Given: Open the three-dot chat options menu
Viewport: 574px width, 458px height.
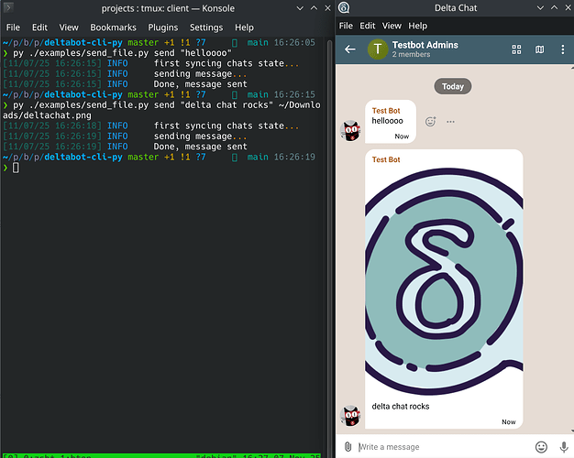Looking at the screenshot, I should (x=562, y=49).
